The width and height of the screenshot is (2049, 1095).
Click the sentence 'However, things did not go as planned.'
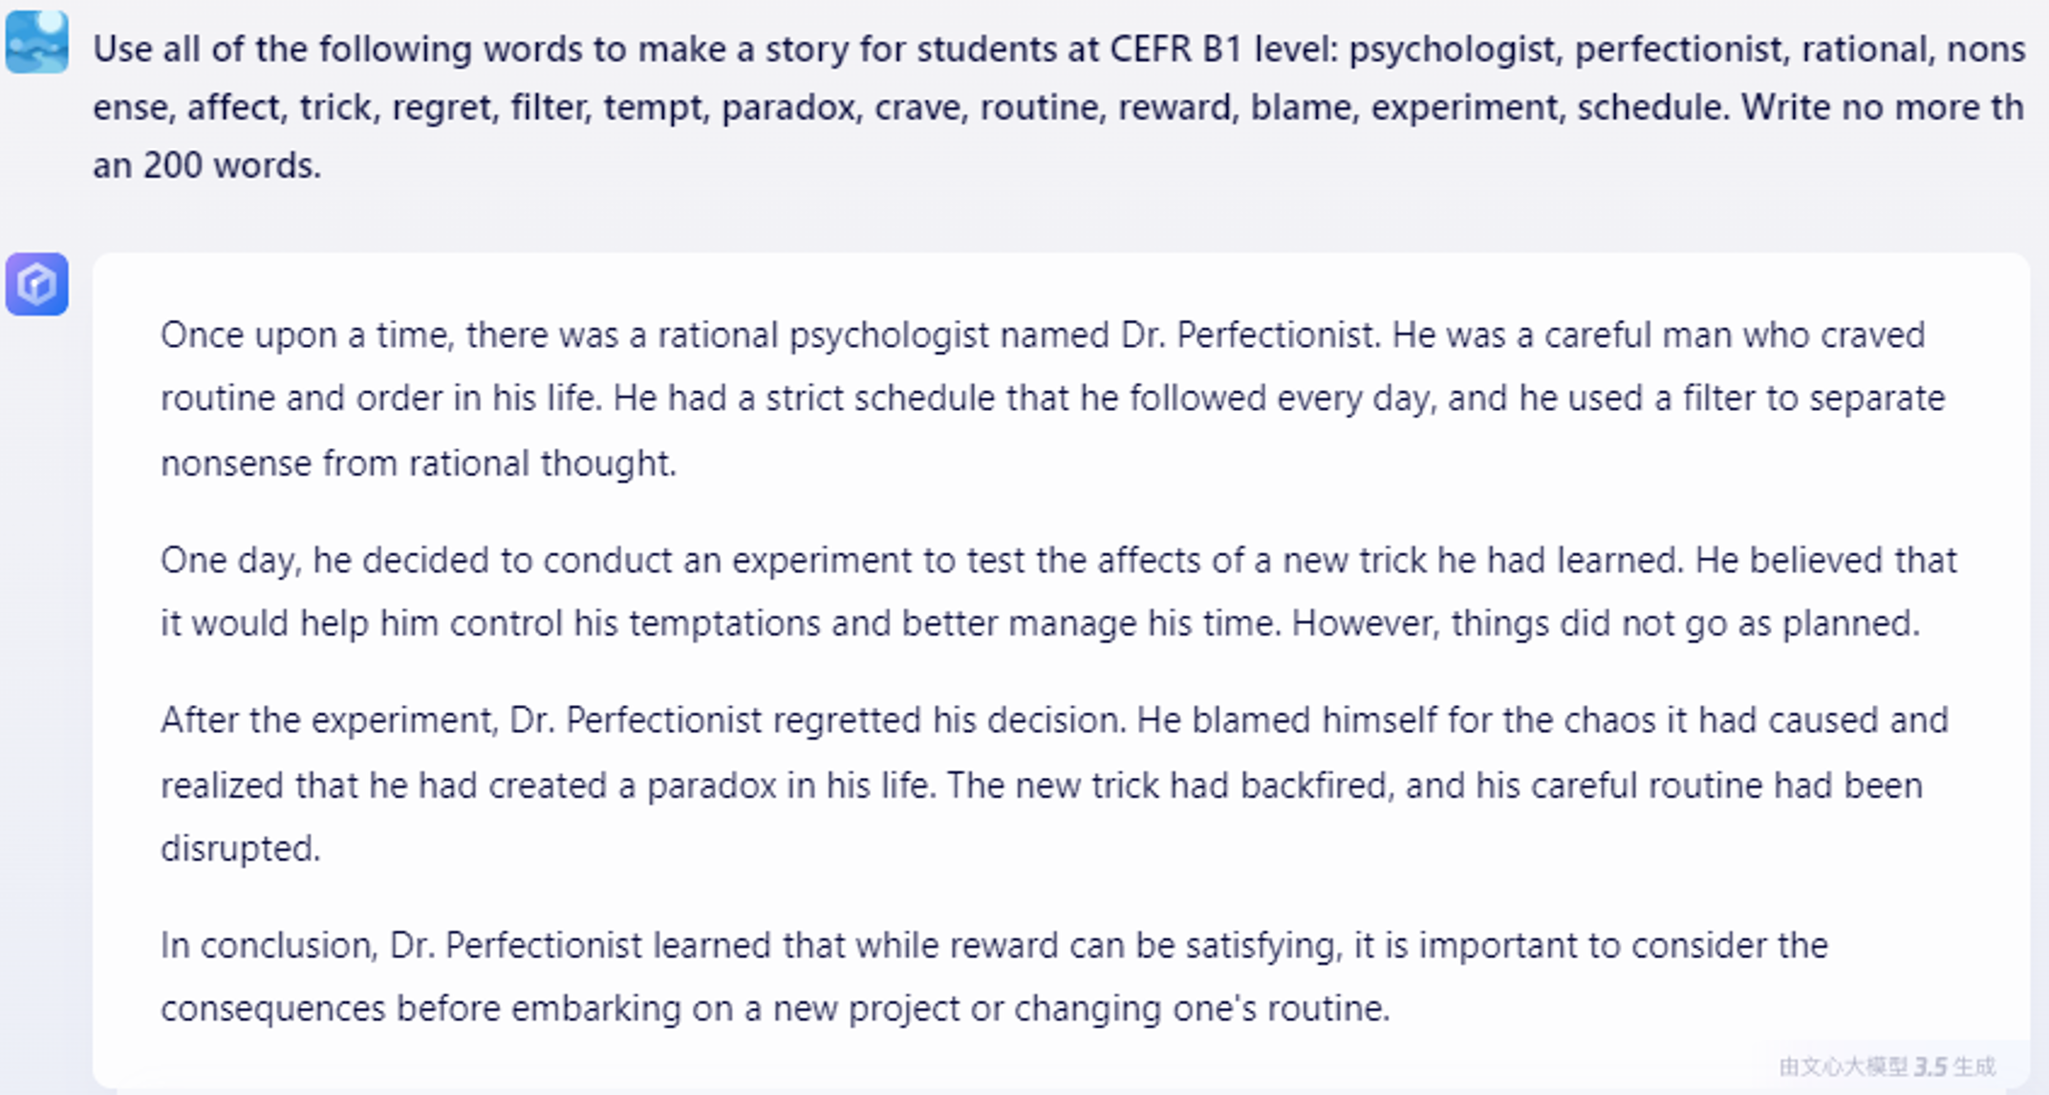(x=1606, y=623)
